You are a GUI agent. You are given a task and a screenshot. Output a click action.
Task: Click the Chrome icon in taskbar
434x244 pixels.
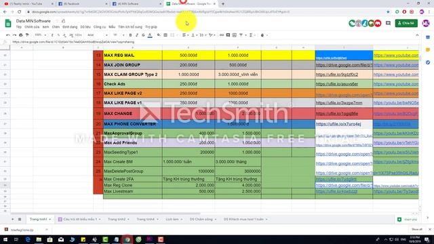(127, 239)
